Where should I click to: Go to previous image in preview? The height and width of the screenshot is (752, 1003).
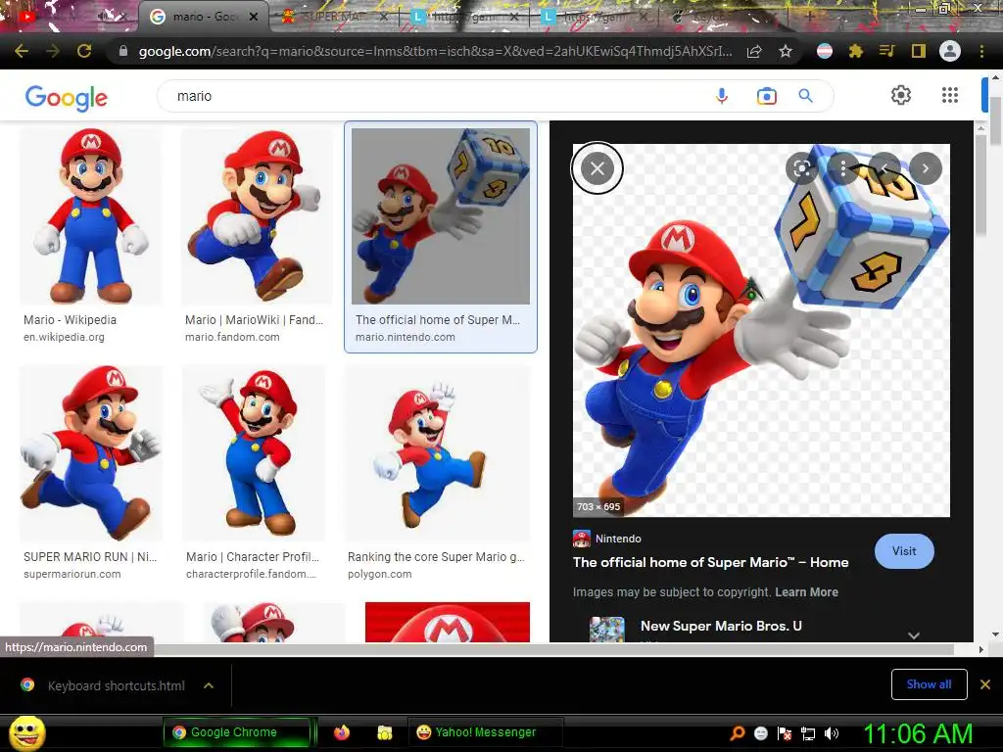pyautogui.click(x=884, y=168)
